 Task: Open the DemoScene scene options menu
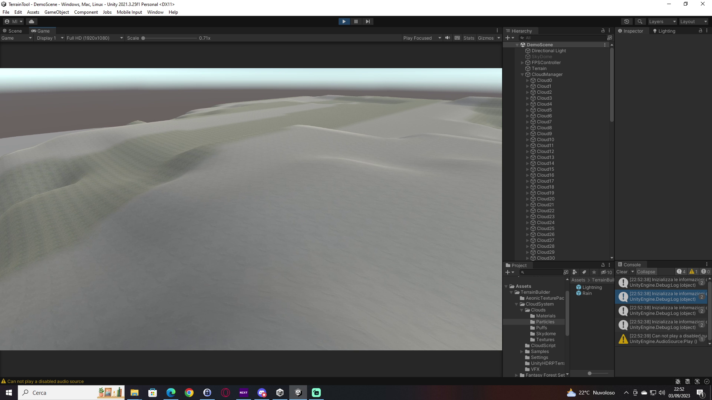[605, 45]
